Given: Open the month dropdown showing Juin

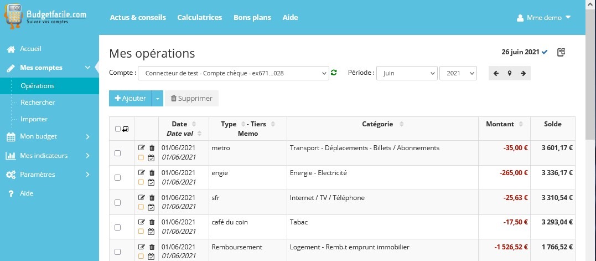Looking at the screenshot, I should pos(406,73).
